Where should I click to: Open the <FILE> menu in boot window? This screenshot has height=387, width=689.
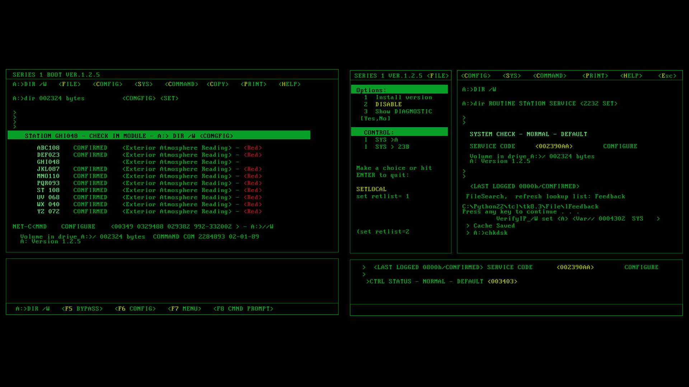[70, 84]
